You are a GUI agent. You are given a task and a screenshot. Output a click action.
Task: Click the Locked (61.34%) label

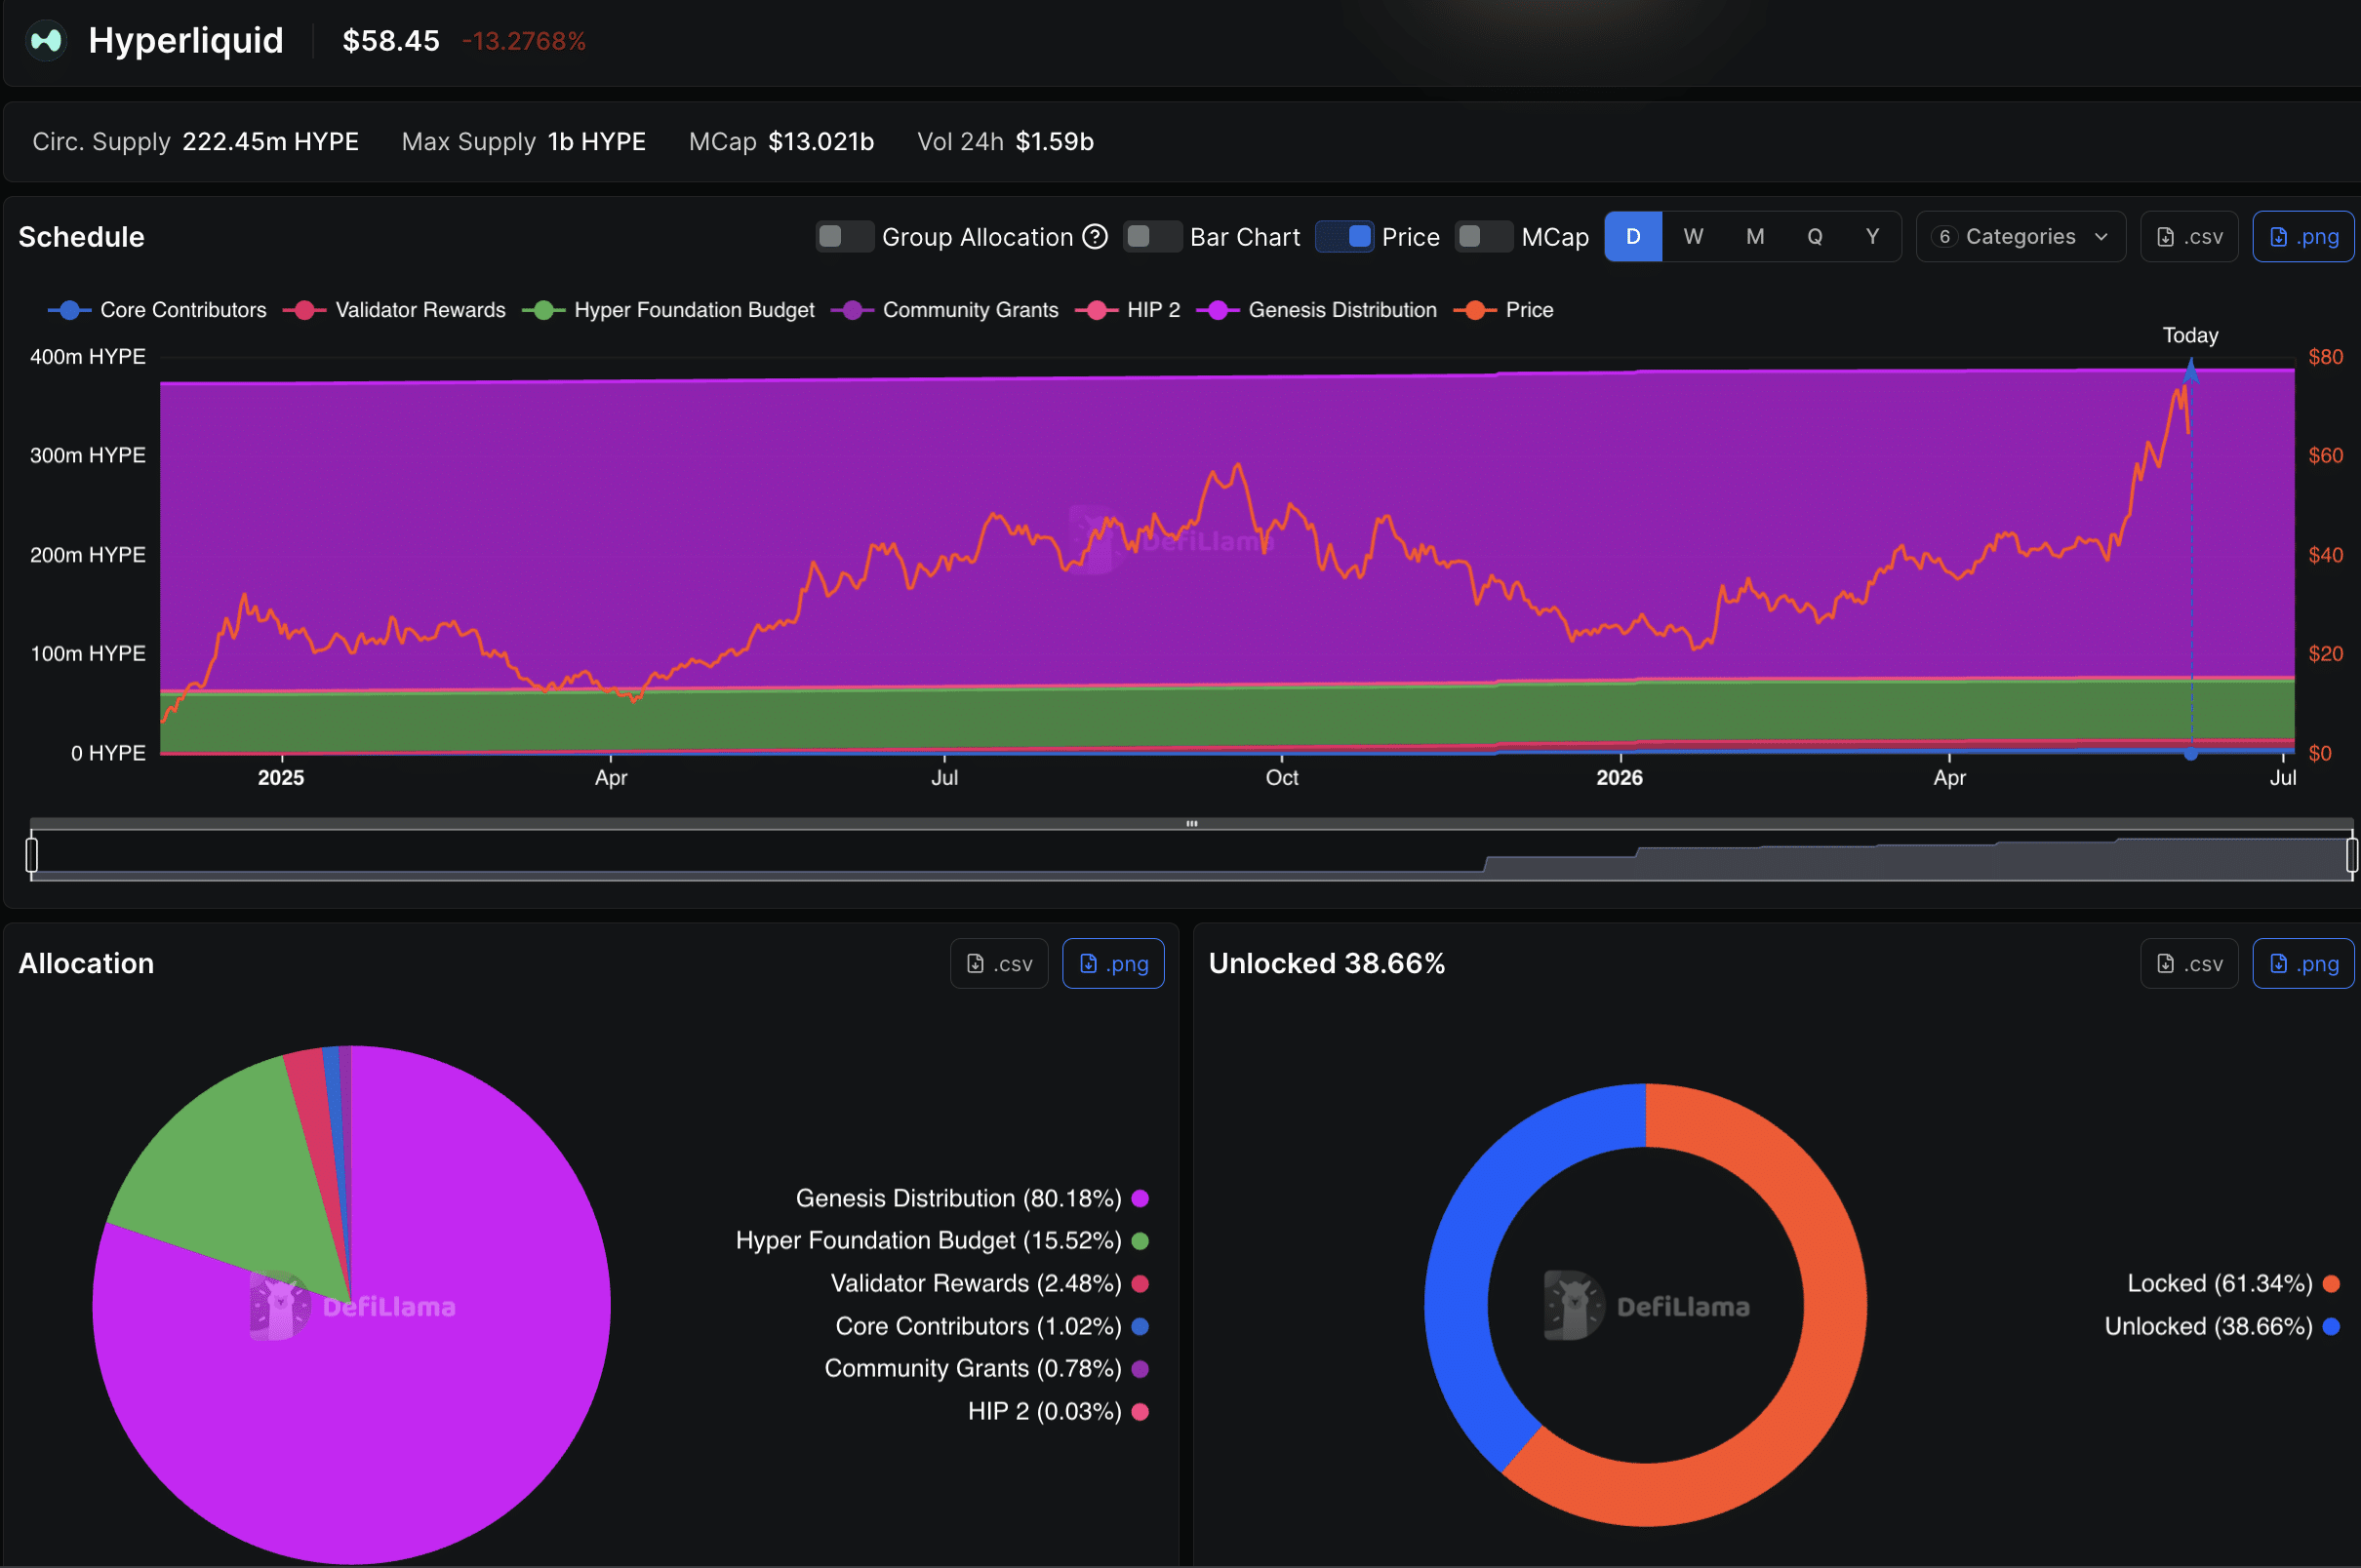click(x=2220, y=1284)
